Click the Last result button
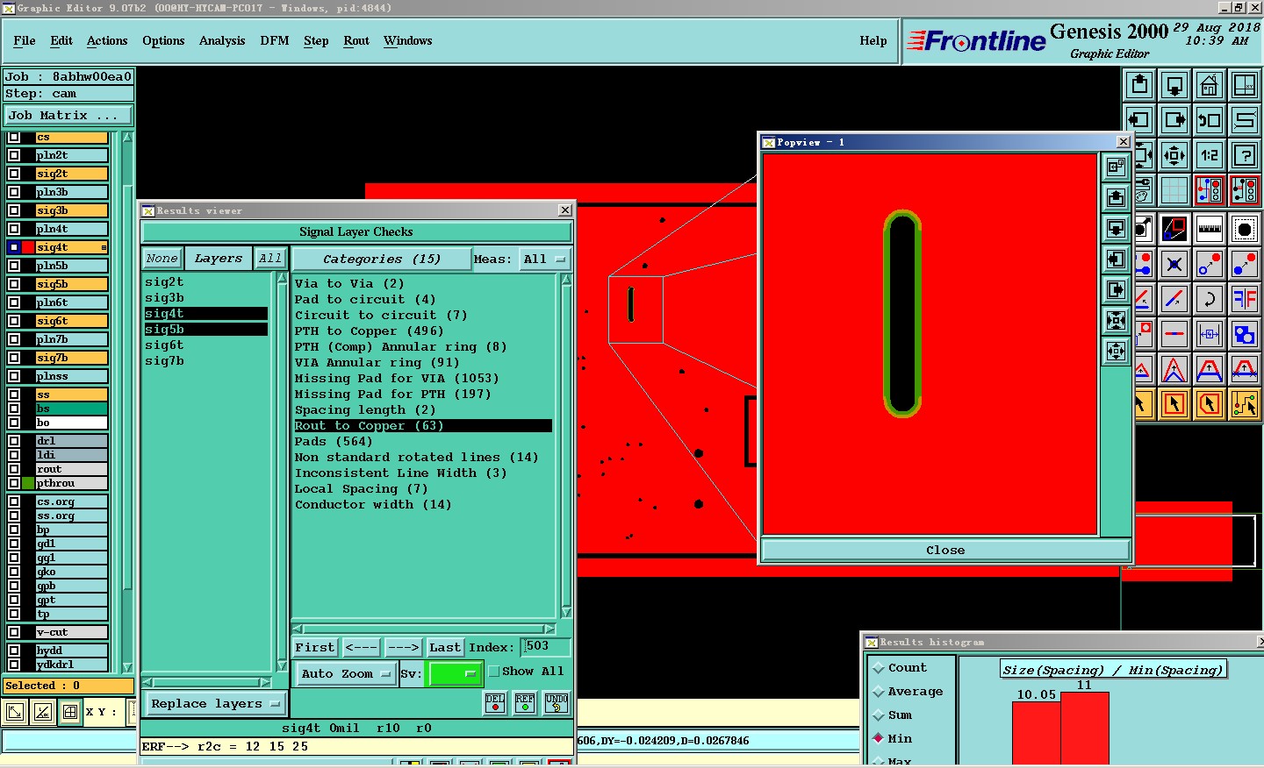 [x=445, y=648]
